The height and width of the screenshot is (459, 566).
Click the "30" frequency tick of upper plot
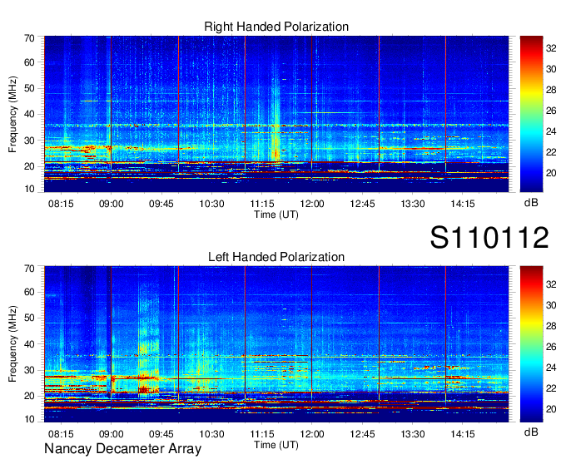click(x=30, y=141)
